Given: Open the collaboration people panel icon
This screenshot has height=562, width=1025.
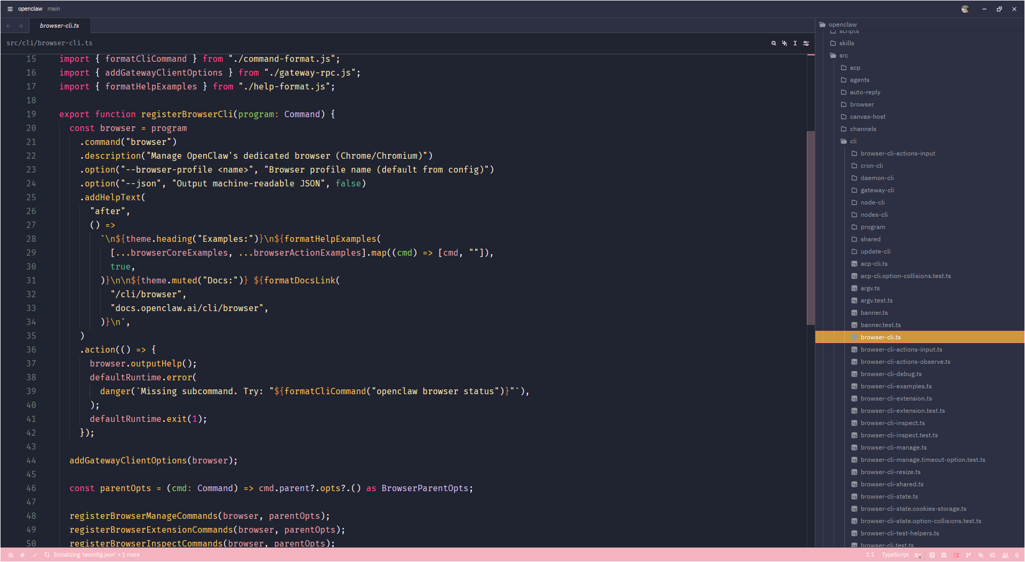Looking at the screenshot, I should 1005,555.
